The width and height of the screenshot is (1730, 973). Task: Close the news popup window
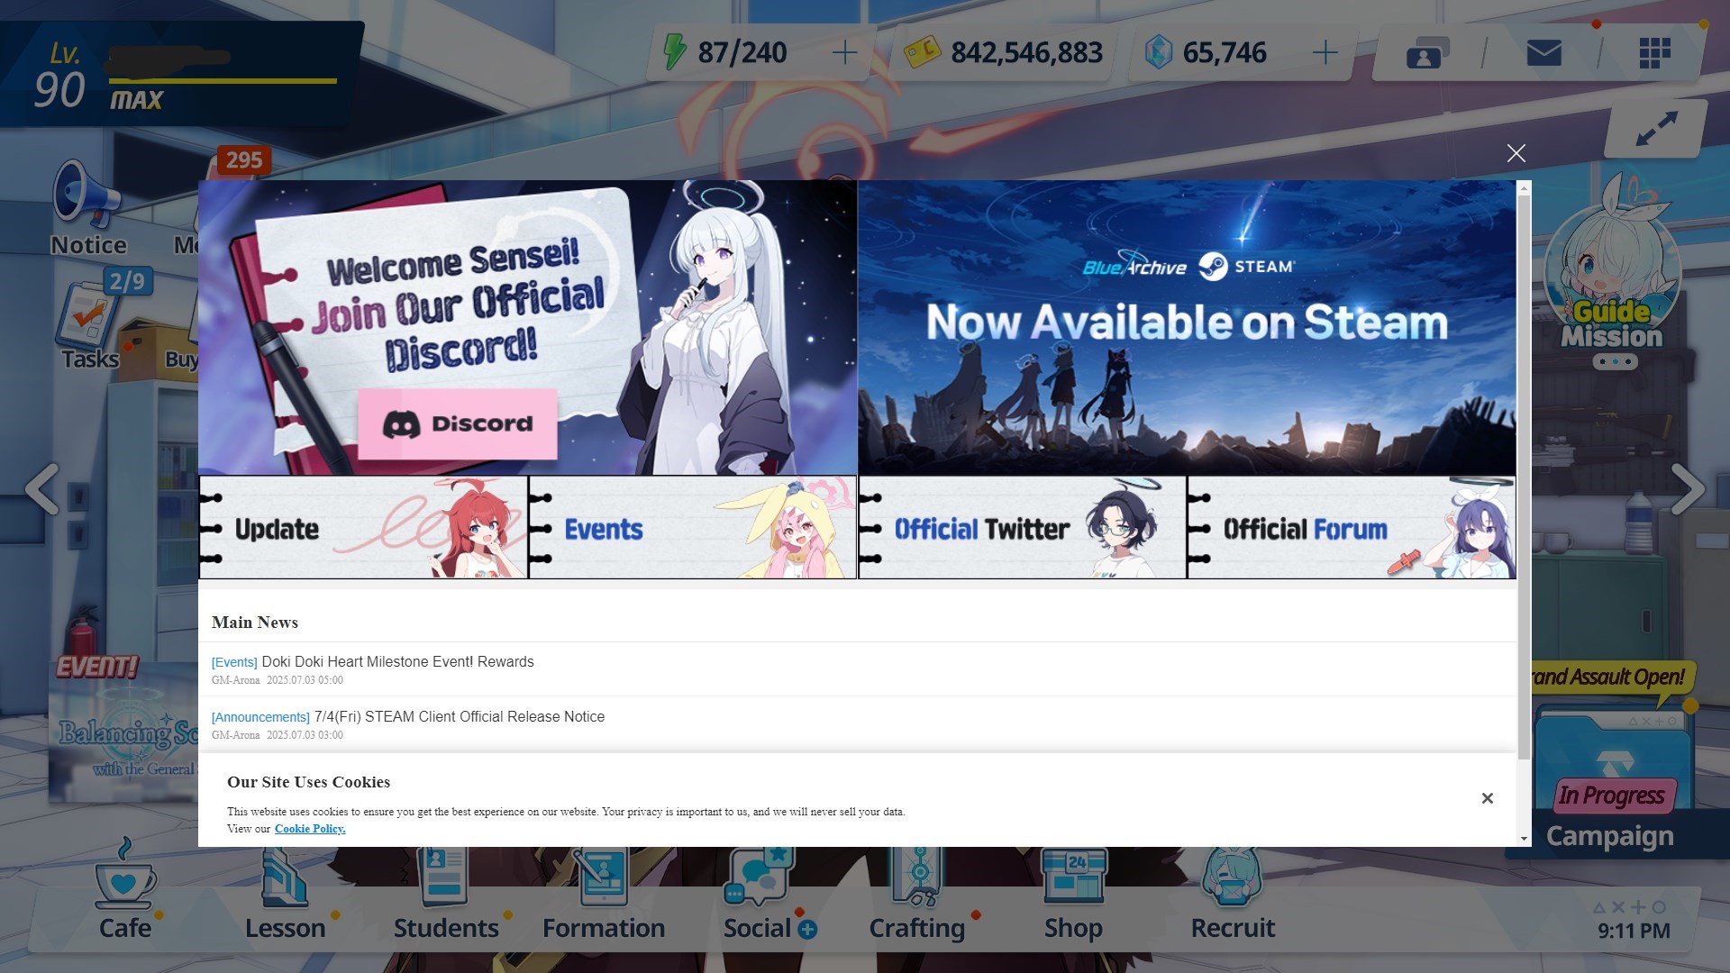[1516, 153]
